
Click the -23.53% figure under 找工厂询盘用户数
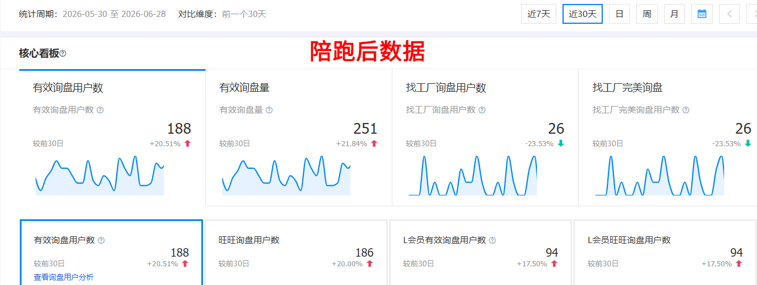coord(539,144)
